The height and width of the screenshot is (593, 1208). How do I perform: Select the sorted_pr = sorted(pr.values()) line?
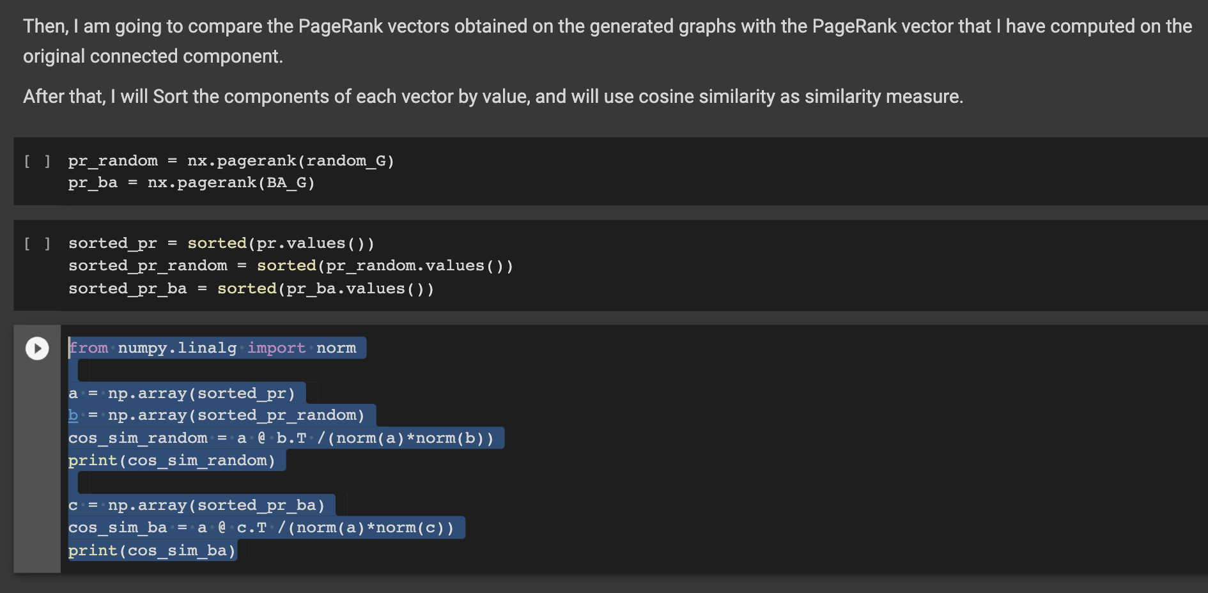[x=221, y=243]
